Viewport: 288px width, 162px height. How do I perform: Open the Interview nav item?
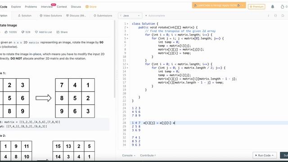tap(47, 7)
